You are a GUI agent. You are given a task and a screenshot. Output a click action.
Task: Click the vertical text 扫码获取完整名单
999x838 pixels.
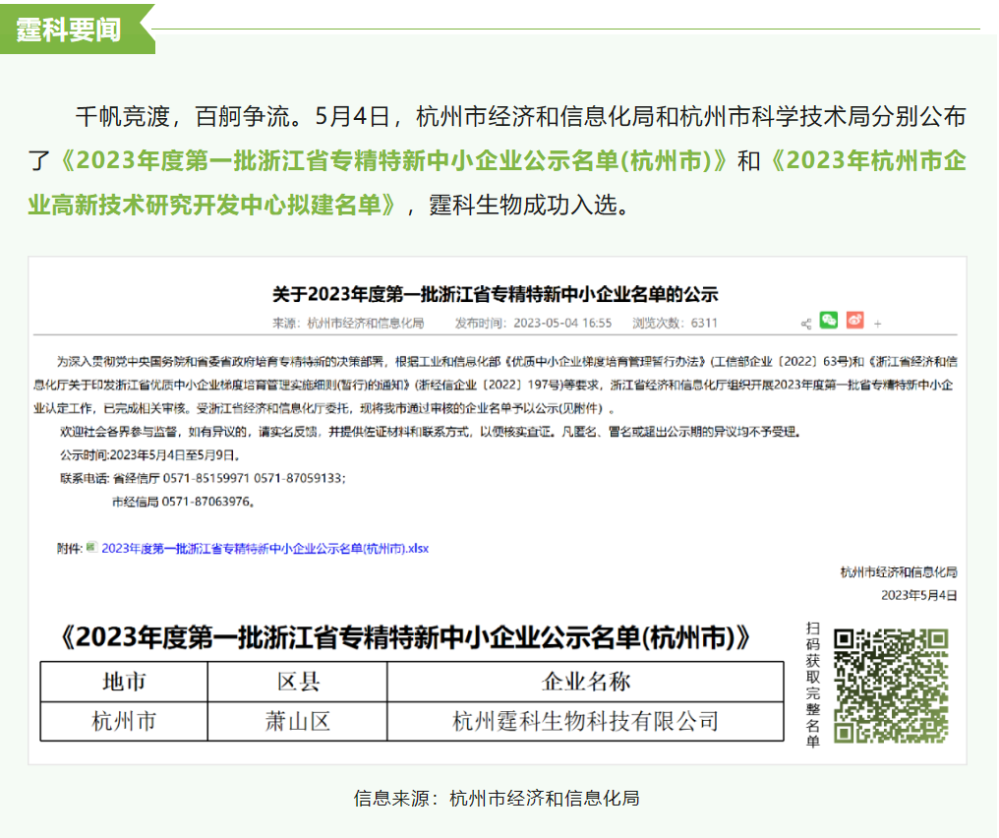(x=813, y=685)
